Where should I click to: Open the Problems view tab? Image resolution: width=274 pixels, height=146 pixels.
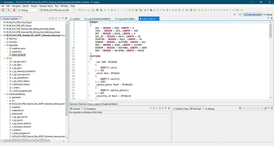[x=90, y=109]
